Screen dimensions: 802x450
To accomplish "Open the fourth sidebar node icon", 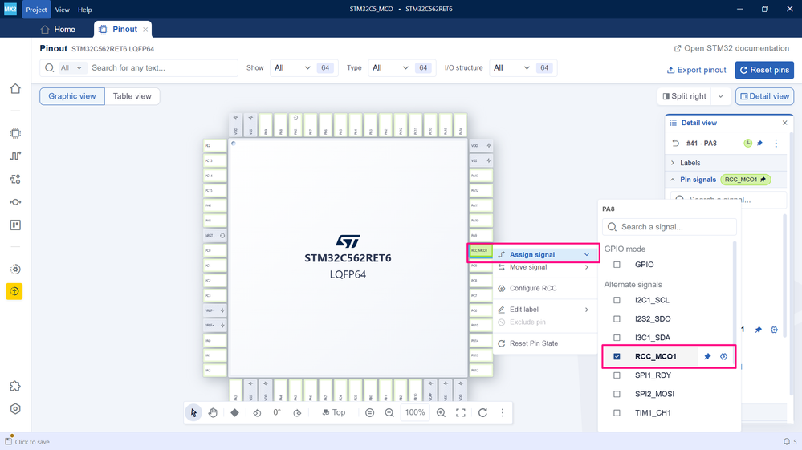I will pyautogui.click(x=15, y=202).
